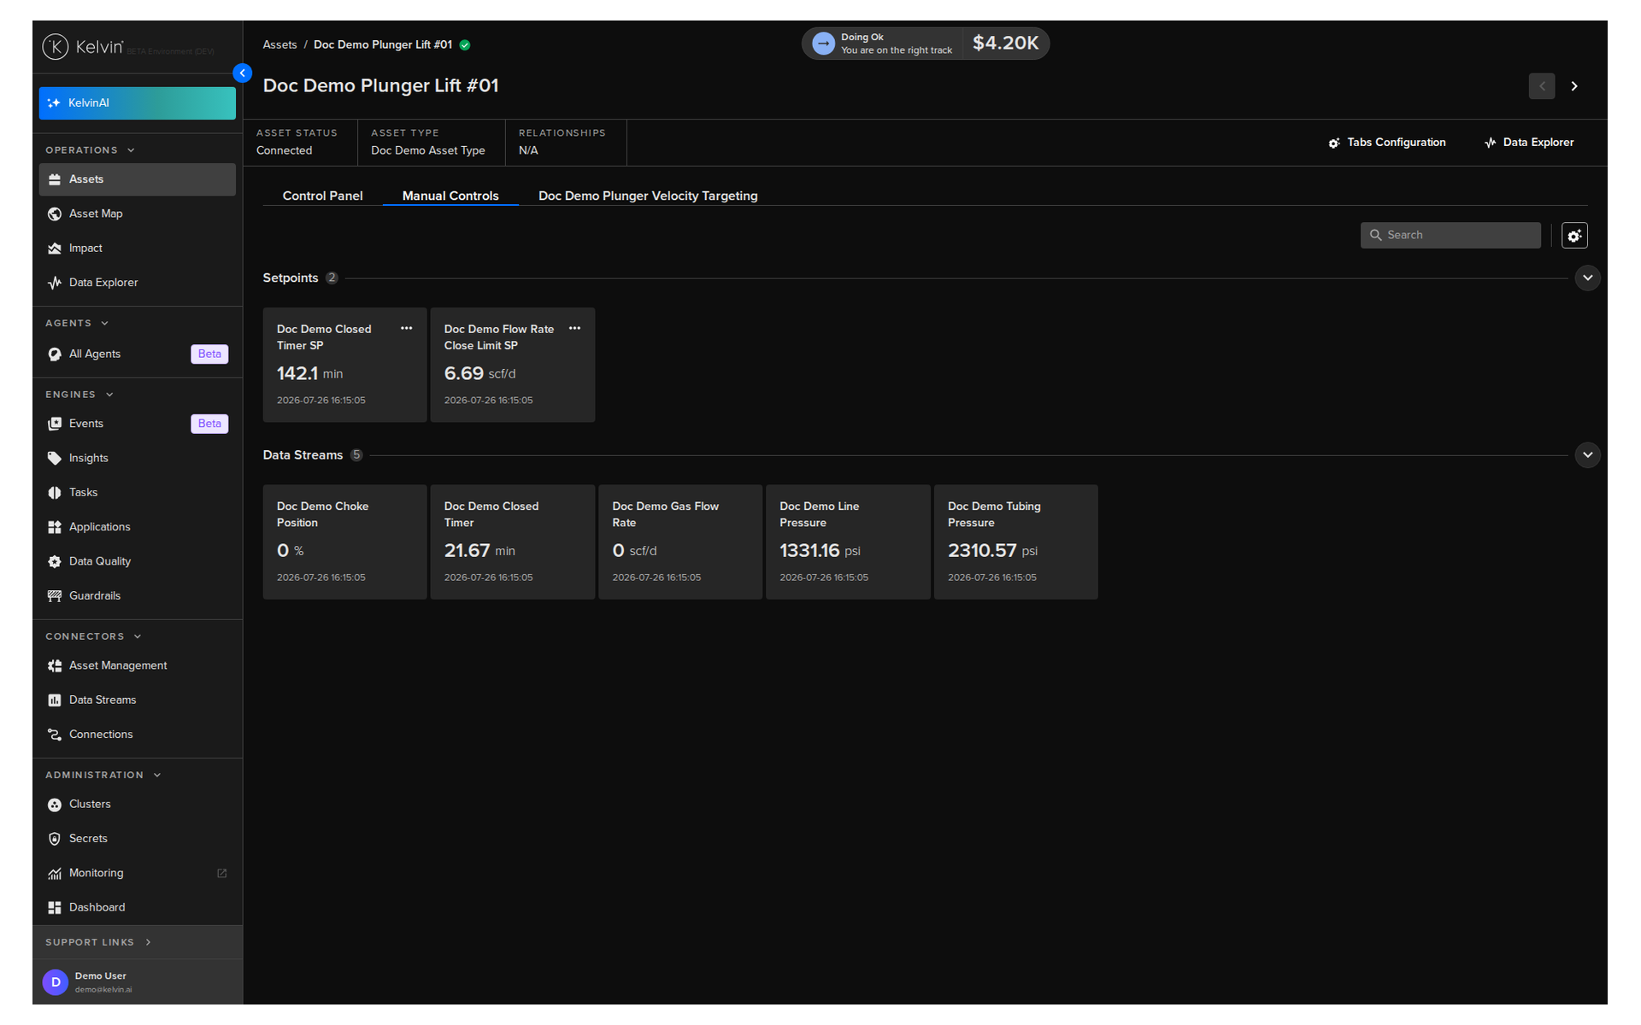Screen dimensions: 1641x1025
Task: Open Doc Demo Choke Position card
Action: [344, 542]
